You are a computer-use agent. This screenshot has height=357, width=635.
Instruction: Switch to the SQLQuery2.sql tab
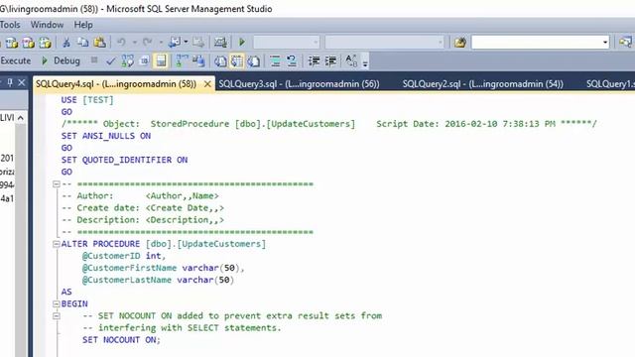tap(483, 83)
